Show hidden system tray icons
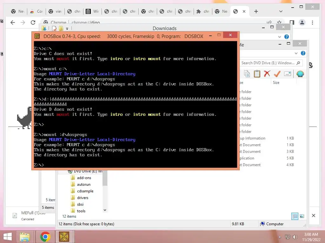The height and width of the screenshot is (243, 325). click(280, 237)
